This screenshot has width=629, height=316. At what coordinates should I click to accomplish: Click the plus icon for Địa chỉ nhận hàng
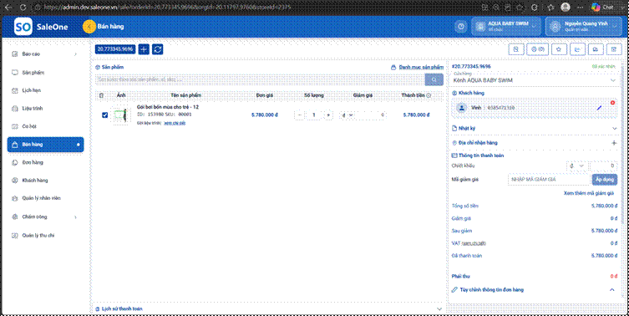point(613,143)
